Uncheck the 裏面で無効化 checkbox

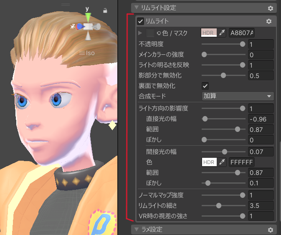[205, 86]
